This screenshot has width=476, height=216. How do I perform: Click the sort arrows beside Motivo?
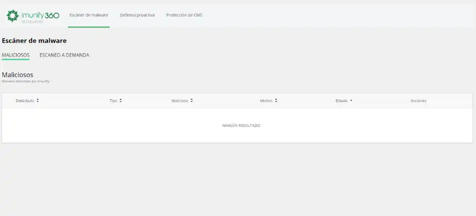click(276, 100)
